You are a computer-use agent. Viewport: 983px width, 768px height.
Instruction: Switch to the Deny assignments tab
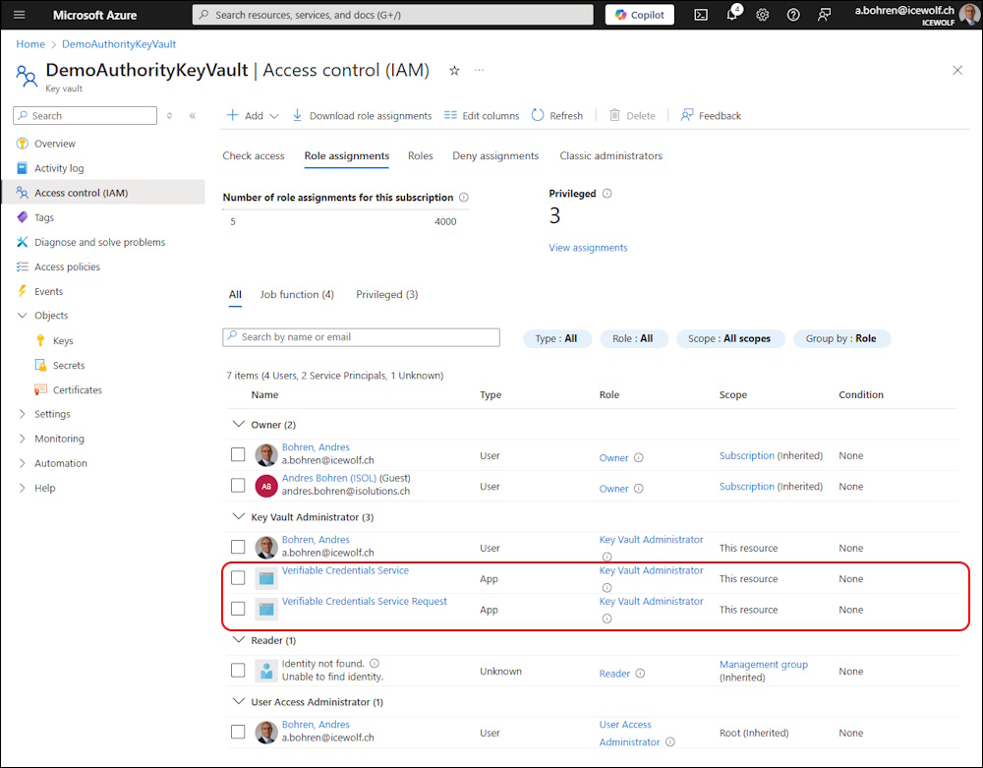pyautogui.click(x=495, y=155)
